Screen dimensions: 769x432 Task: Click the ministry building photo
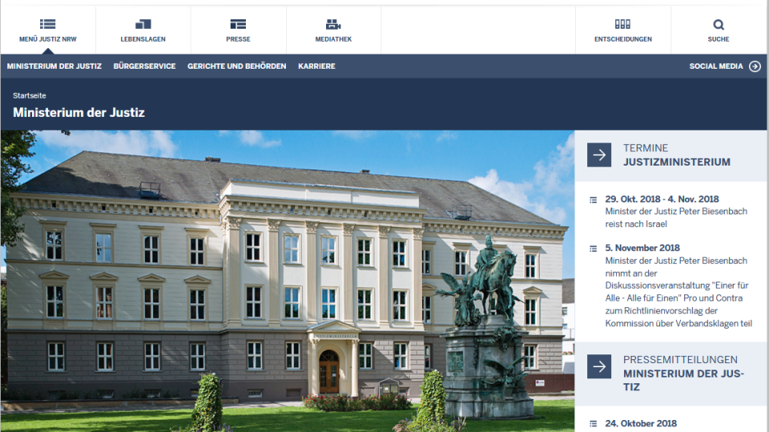tap(288, 281)
